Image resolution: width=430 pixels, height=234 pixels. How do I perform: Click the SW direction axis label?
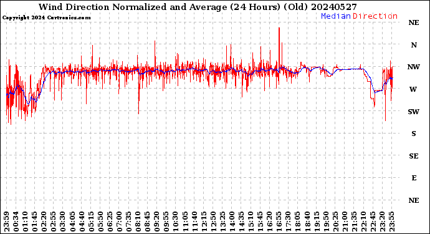[414, 112]
